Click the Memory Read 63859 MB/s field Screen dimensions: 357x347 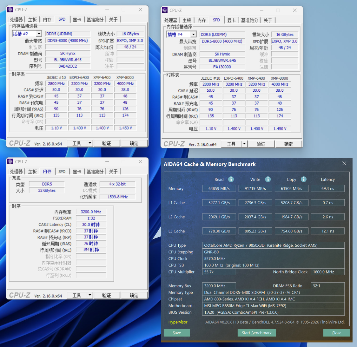coord(219,188)
